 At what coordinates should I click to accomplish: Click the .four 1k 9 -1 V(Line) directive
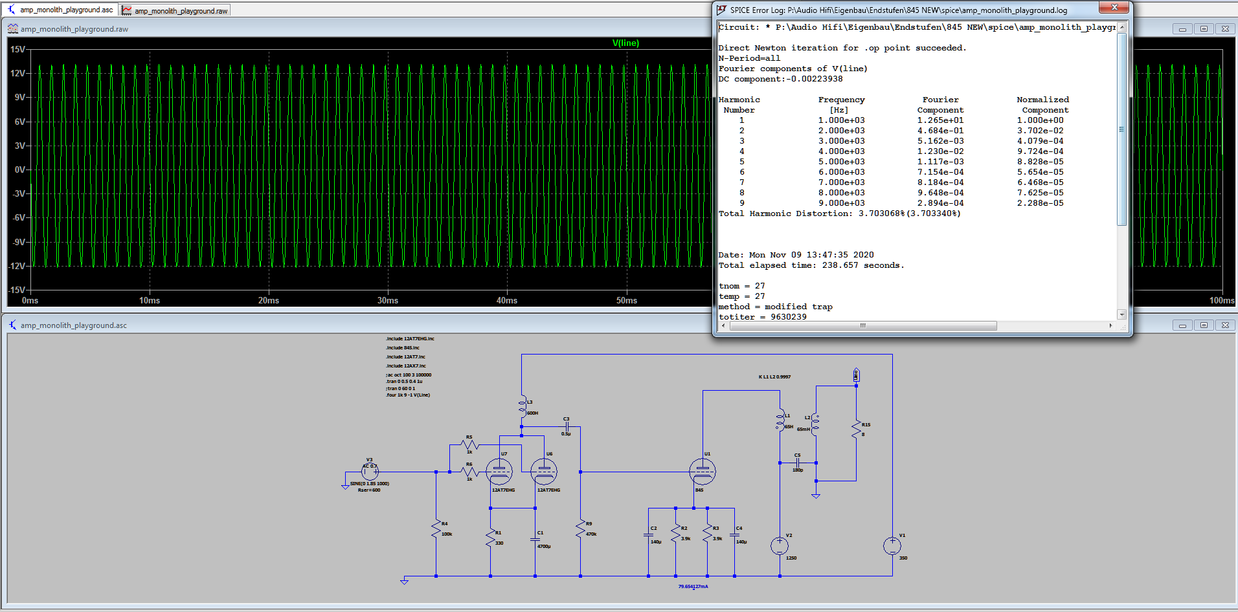tap(408, 395)
